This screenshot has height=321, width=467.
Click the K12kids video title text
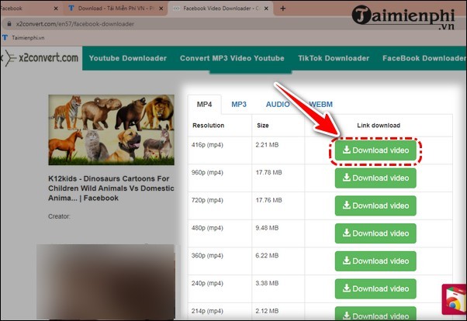pos(111,188)
